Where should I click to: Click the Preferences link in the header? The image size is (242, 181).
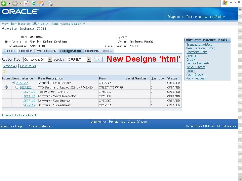tap(194, 17)
